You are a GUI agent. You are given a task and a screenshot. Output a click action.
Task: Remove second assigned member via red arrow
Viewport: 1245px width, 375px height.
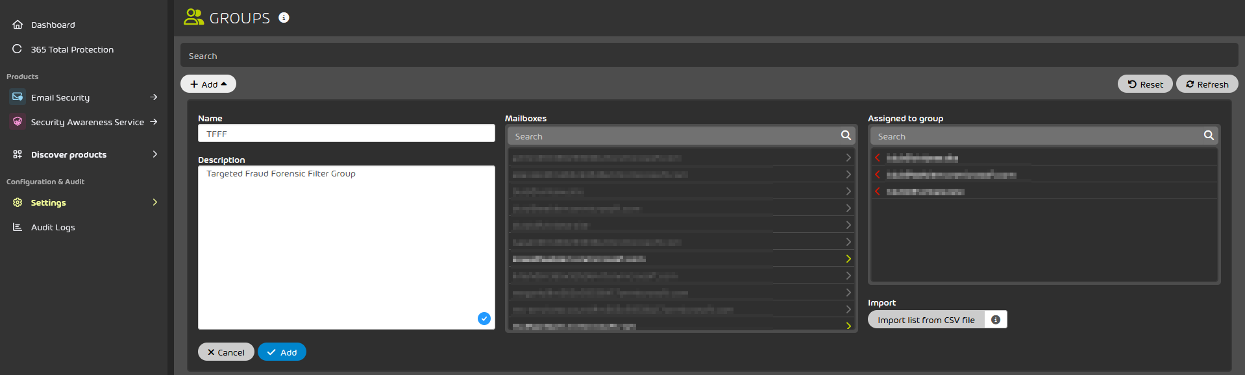coord(878,175)
